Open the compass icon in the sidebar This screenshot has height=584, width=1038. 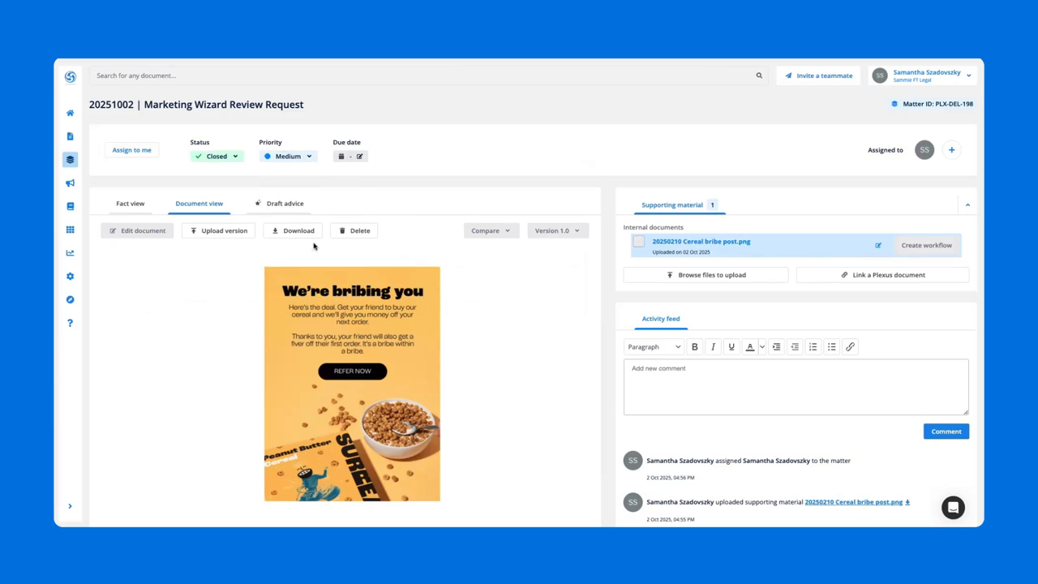(70, 299)
